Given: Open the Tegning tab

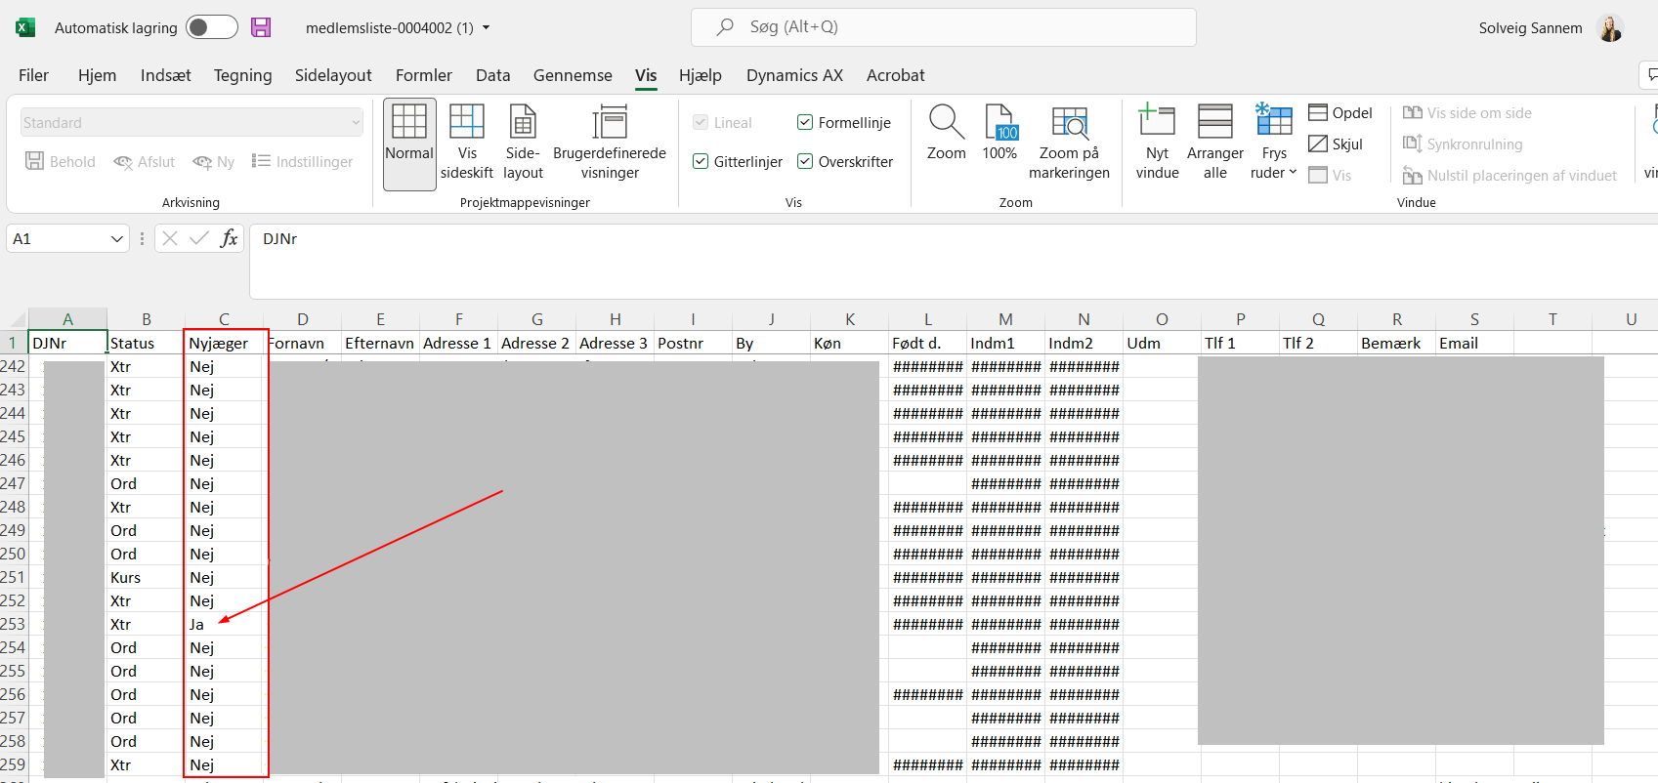Looking at the screenshot, I should click(x=242, y=75).
